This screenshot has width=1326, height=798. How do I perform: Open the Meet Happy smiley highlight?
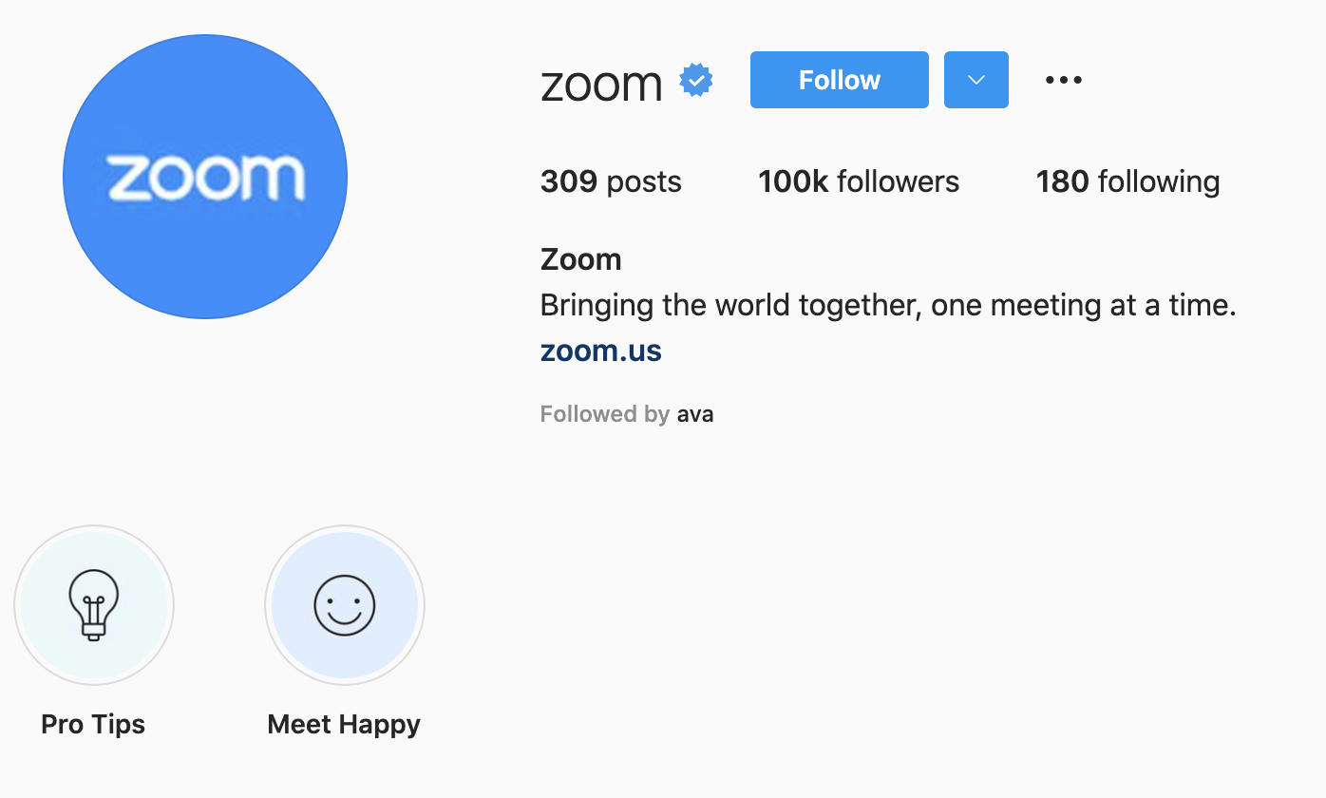[345, 605]
